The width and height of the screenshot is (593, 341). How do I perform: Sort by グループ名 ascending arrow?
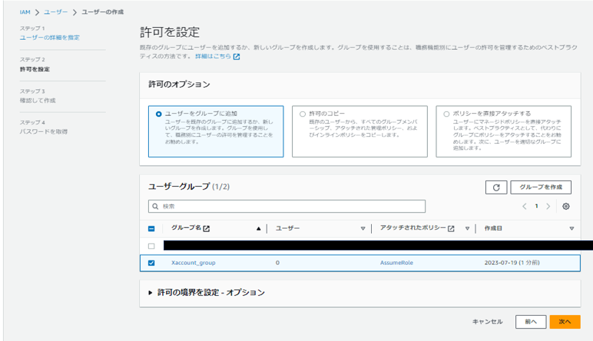tap(259, 228)
